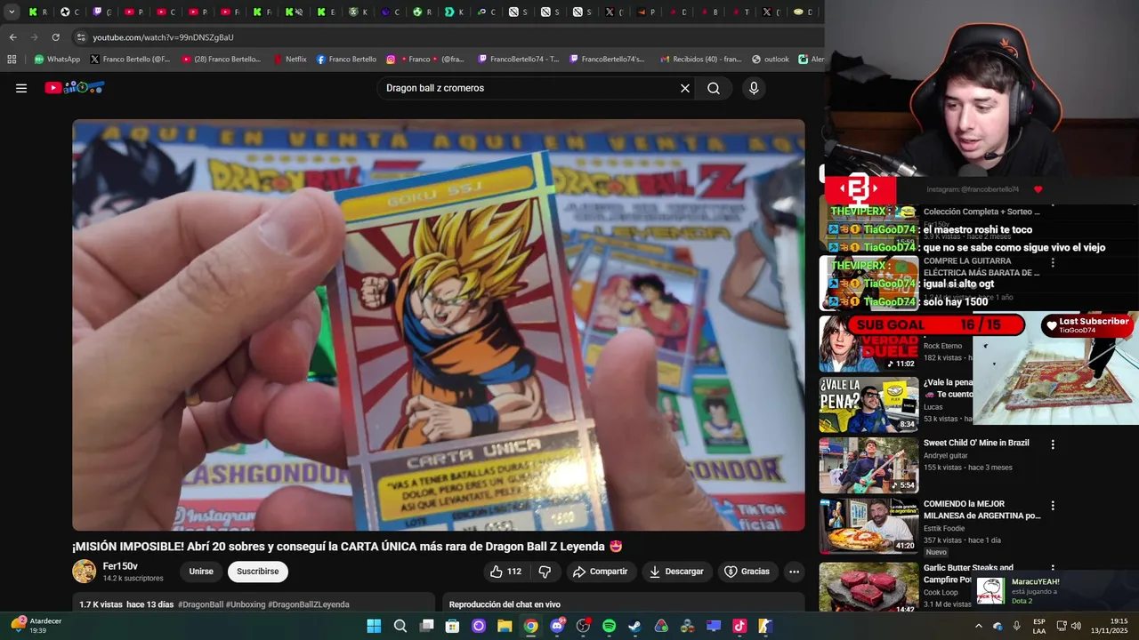The image size is (1139, 640).
Task: Open the WhatsApp bookmark
Action: [57, 60]
